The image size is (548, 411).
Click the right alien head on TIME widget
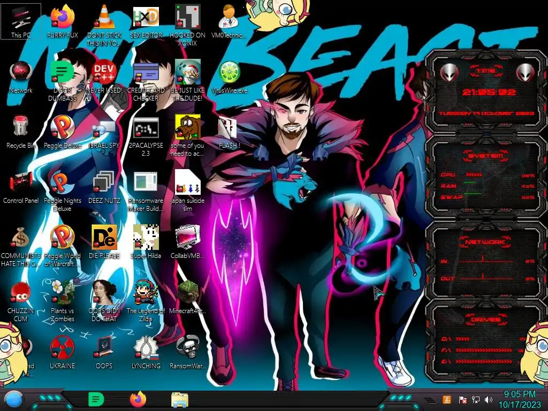[526, 73]
